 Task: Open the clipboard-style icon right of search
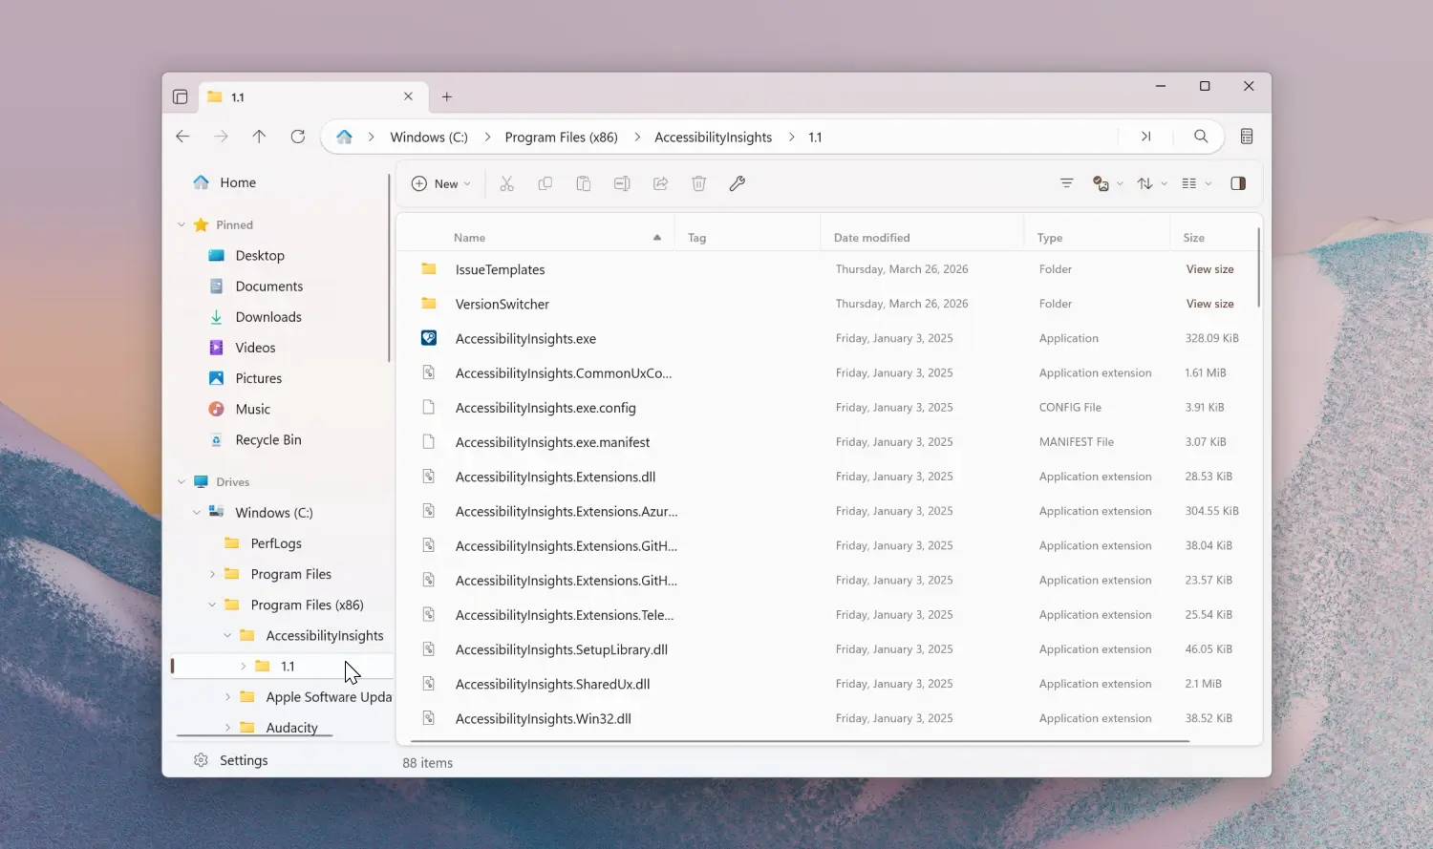point(1246,137)
